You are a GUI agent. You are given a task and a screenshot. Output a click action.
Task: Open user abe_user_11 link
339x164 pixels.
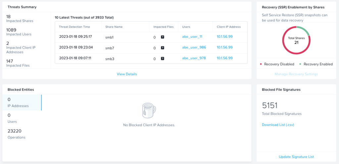192,37
